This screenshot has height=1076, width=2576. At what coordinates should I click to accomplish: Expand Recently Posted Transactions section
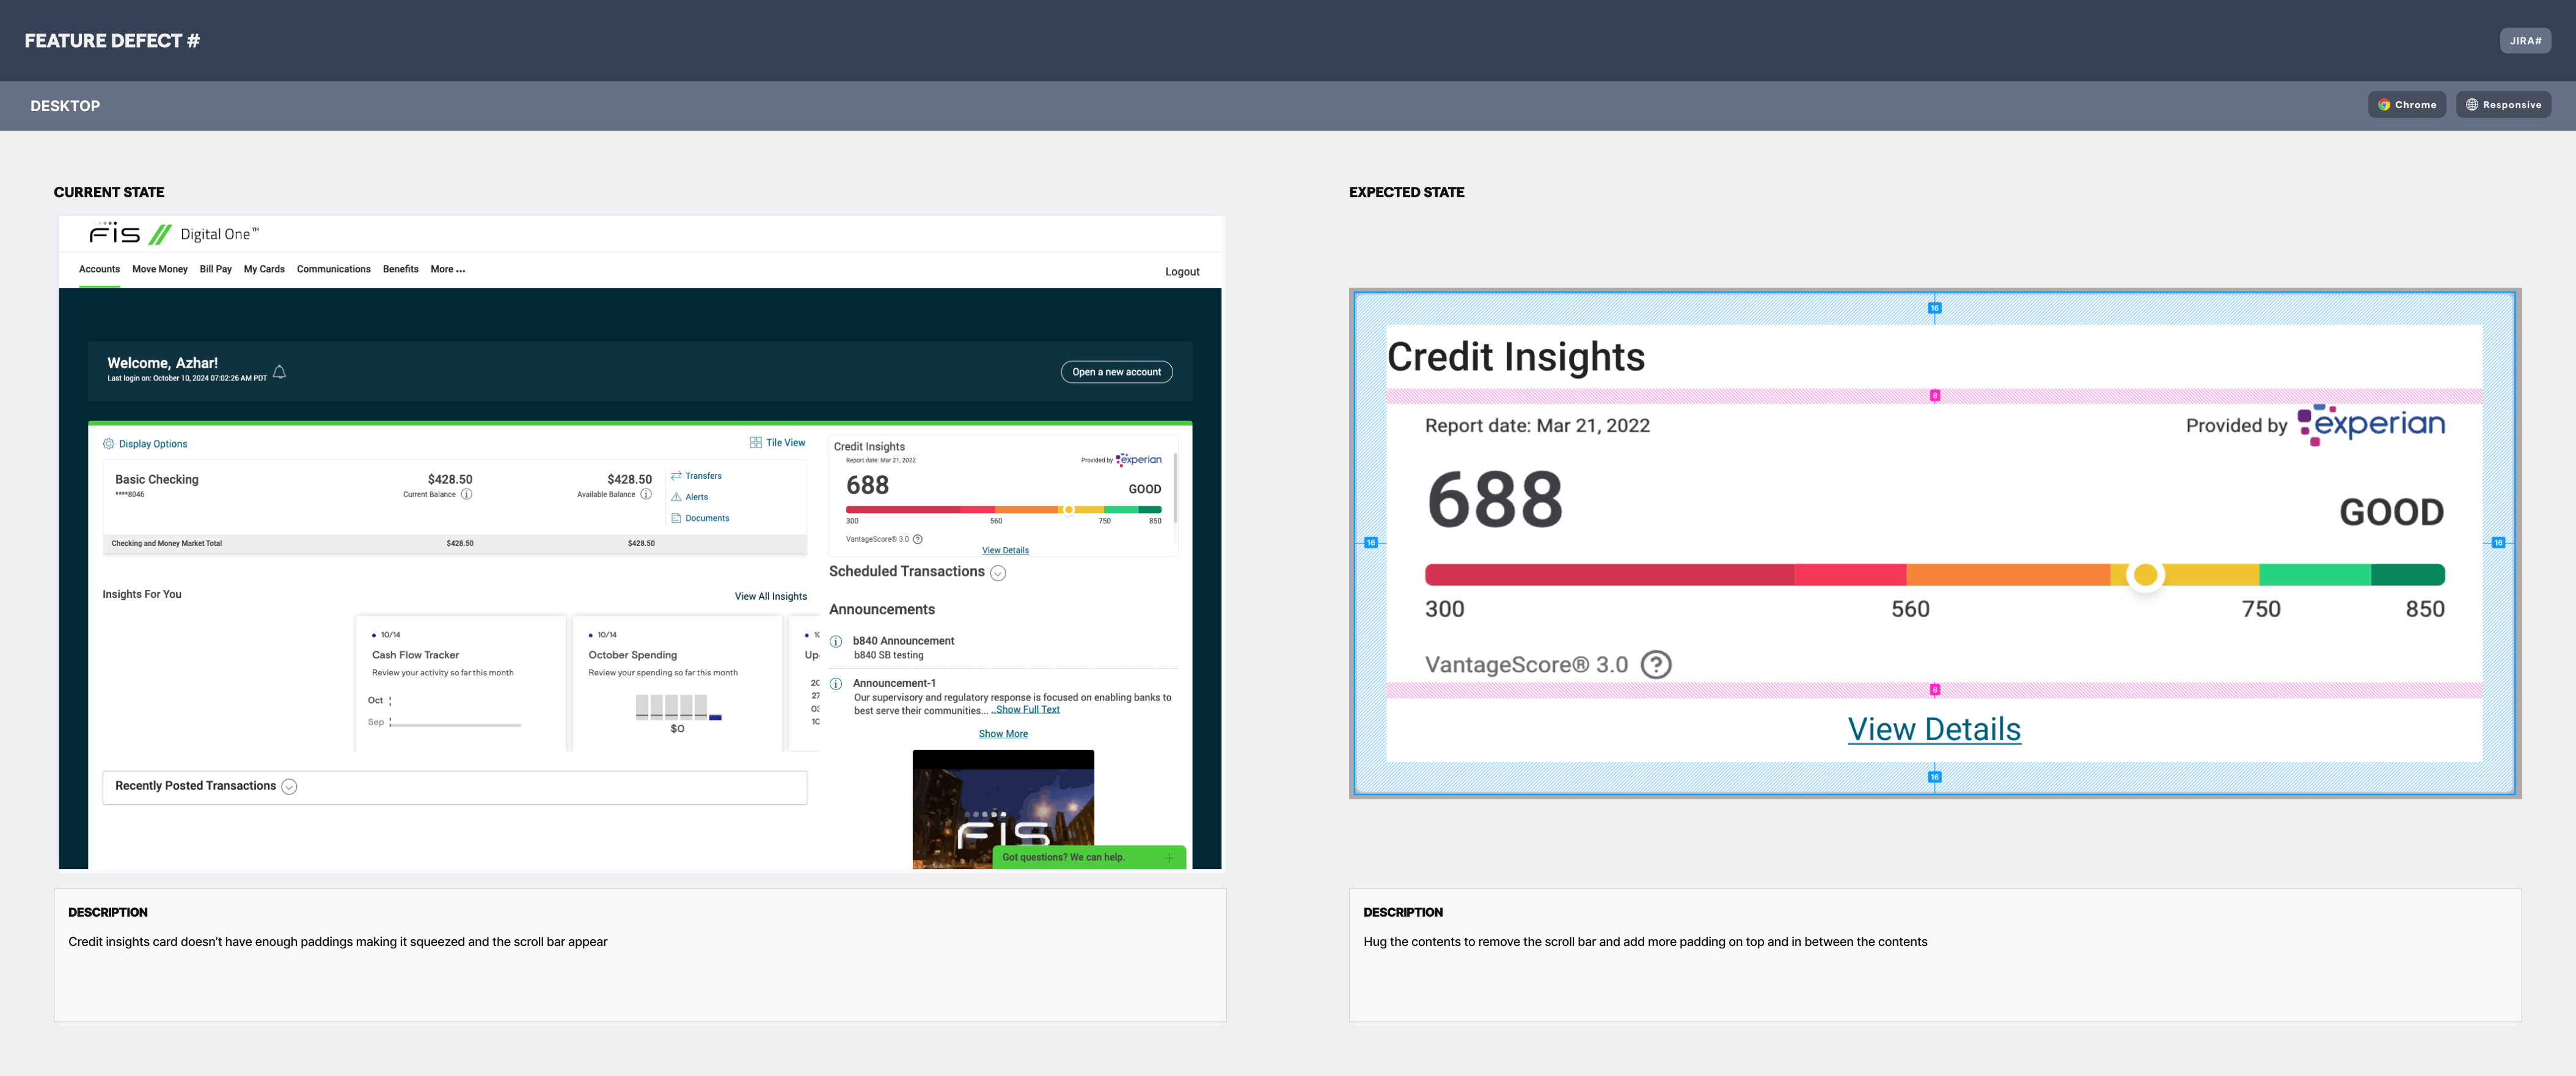point(289,787)
